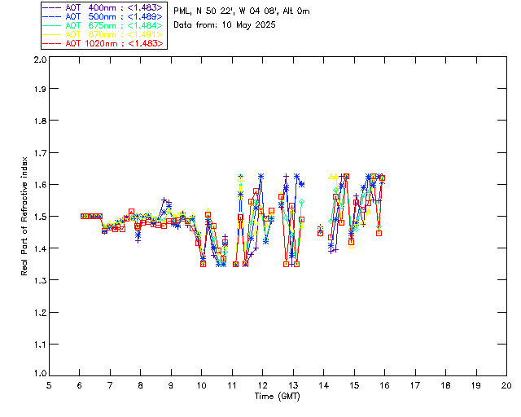This screenshot has height=417, width=521.
Task: Click the 'Real Part of Refractive Index' axis title
Action: (25, 216)
